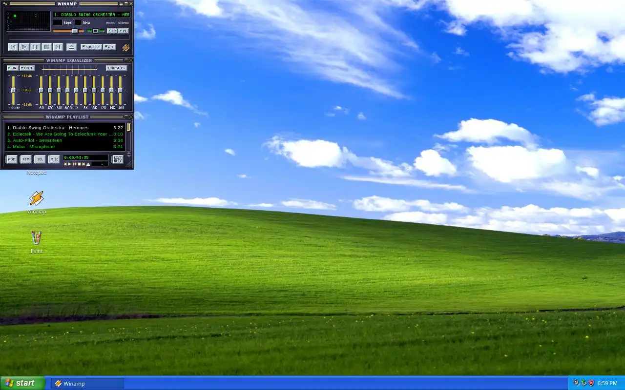625x390 pixels.
Task: Click the PREAMP slider handle
Action: pos(13,90)
